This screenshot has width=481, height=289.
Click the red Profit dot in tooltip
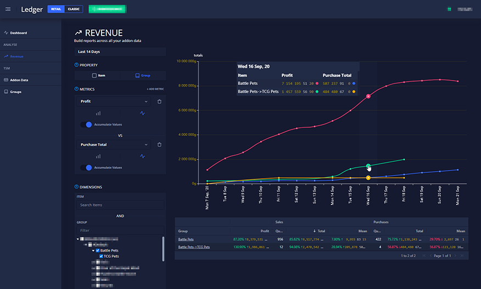tap(317, 83)
